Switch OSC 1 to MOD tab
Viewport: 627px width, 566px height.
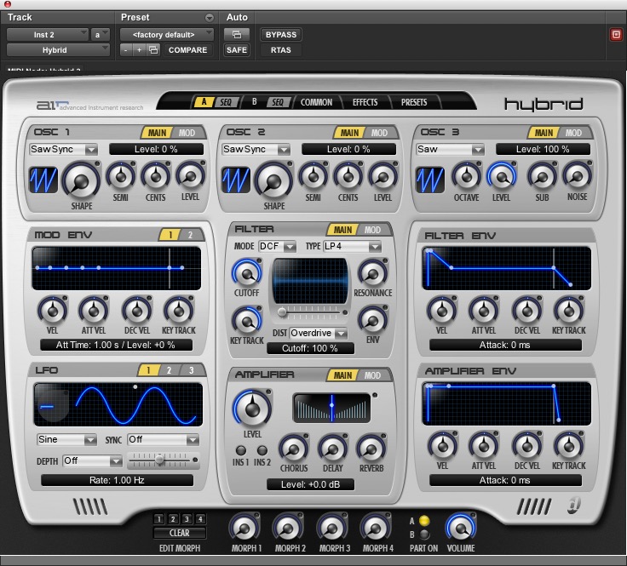click(187, 133)
